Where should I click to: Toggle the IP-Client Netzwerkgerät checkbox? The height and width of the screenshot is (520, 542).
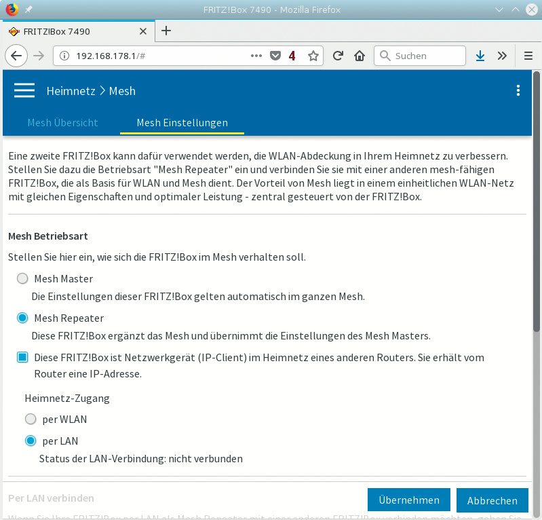[22, 357]
